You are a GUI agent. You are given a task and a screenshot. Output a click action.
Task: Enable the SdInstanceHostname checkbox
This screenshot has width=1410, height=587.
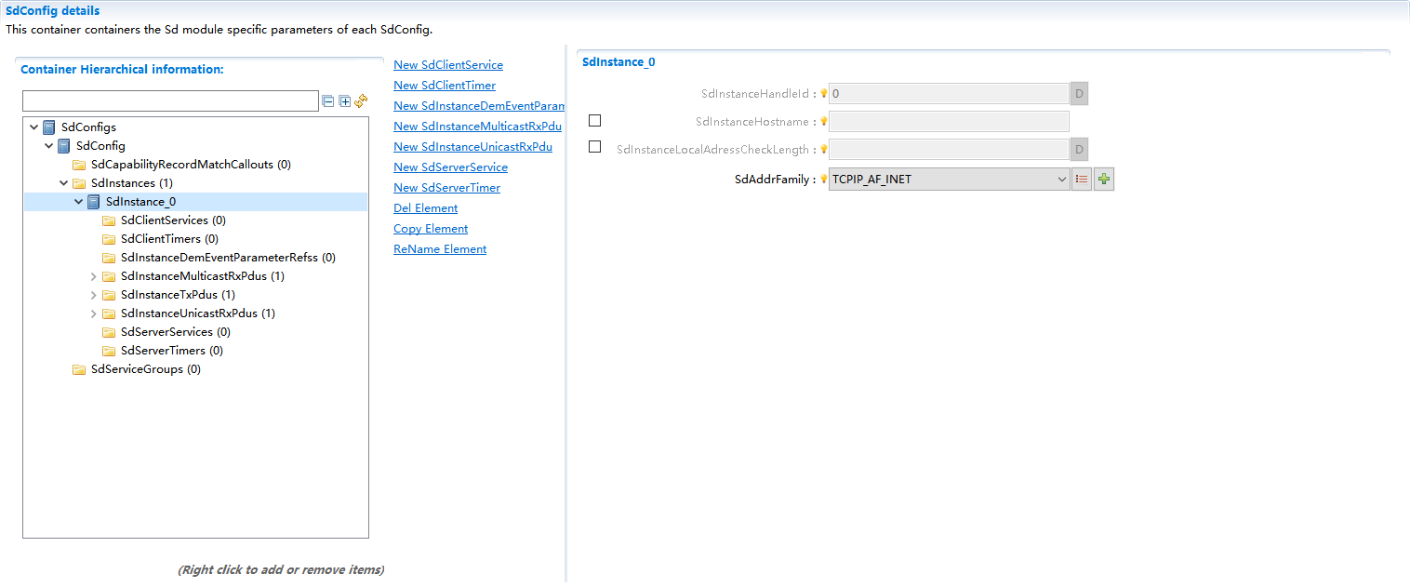tap(594, 120)
